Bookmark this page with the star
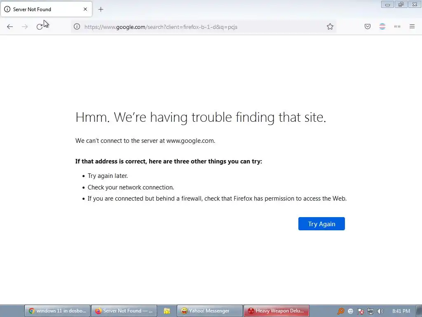Viewport: 422px width, 317px height. [330, 27]
